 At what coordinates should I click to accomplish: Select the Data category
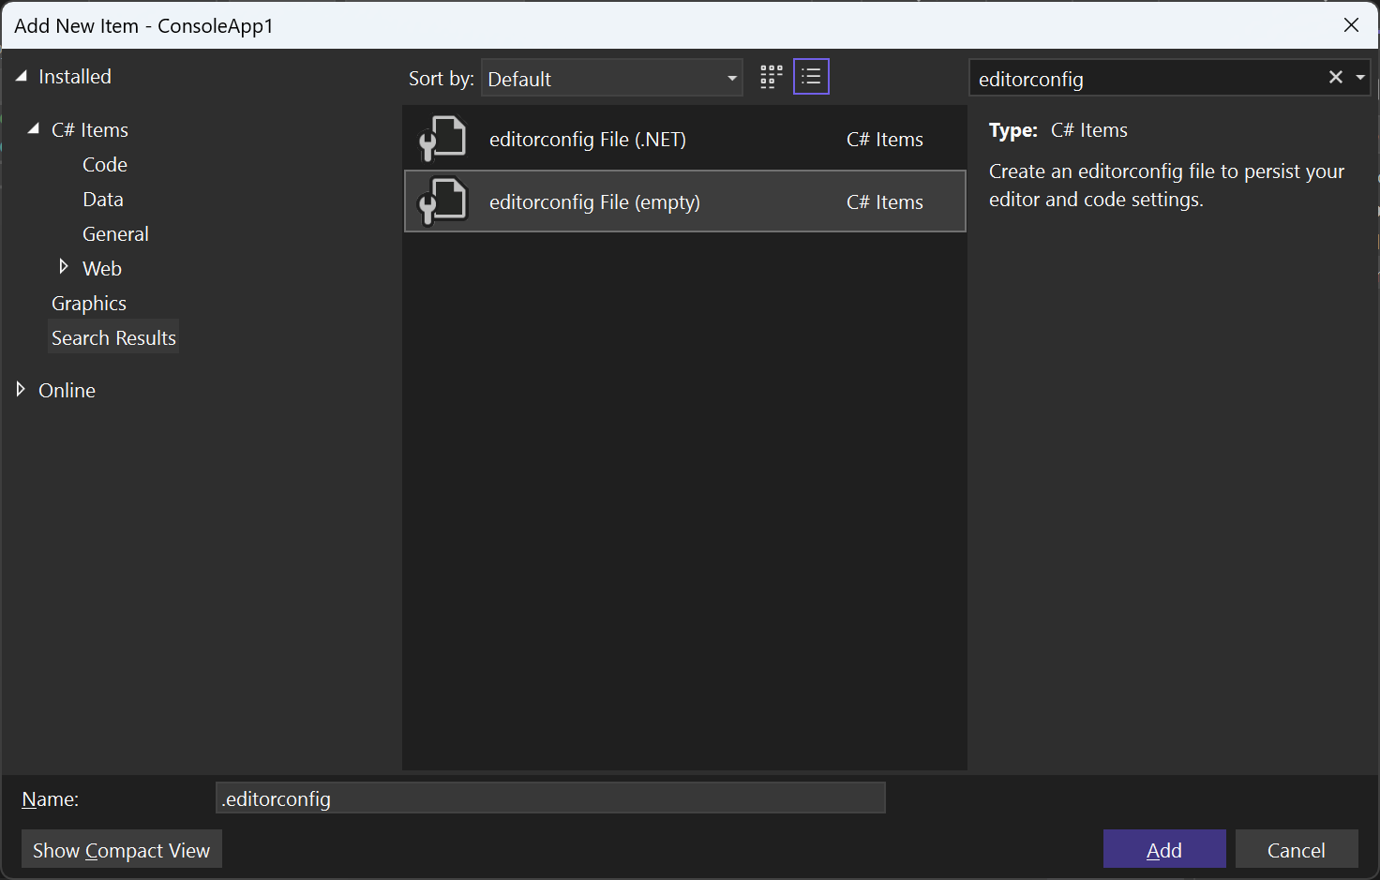pos(102,199)
